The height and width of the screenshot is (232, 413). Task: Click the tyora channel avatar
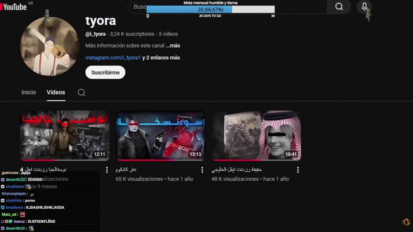50,46
